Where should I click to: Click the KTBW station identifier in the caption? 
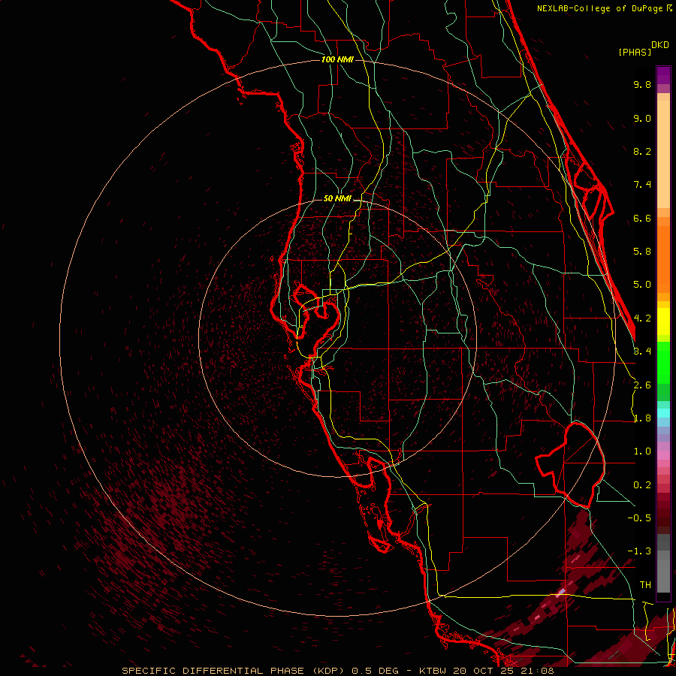point(433,671)
